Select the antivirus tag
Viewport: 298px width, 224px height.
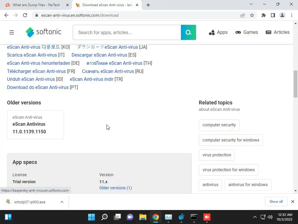[x=210, y=185]
